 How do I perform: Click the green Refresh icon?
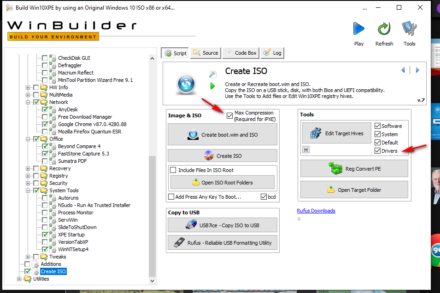(384, 29)
